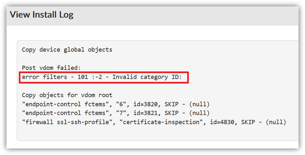Click the View Install Log heading
Screen dimensions: 305x155
42,15
